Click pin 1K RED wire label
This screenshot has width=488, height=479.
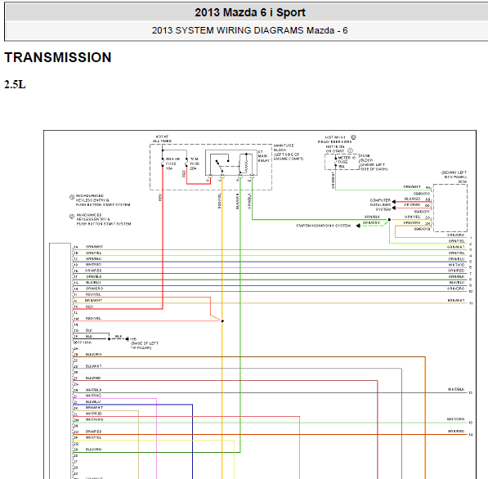(x=89, y=307)
